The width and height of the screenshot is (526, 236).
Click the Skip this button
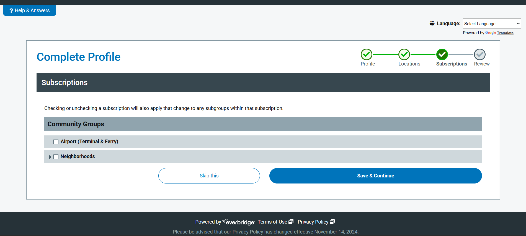[x=209, y=176]
